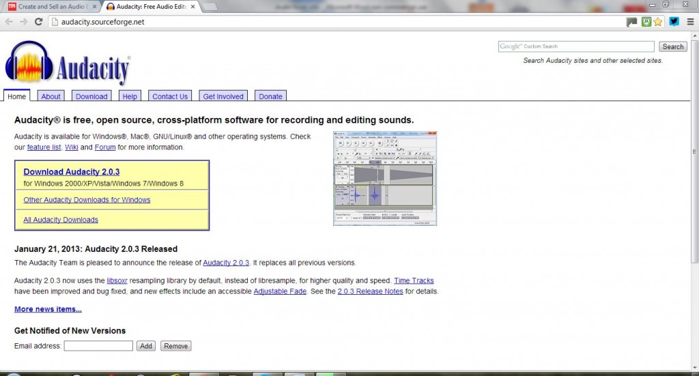Viewport: 699px width, 376px height.
Task: Select the 'Audacity: Free Audio Editor' tab
Action: pyautogui.click(x=152, y=7)
